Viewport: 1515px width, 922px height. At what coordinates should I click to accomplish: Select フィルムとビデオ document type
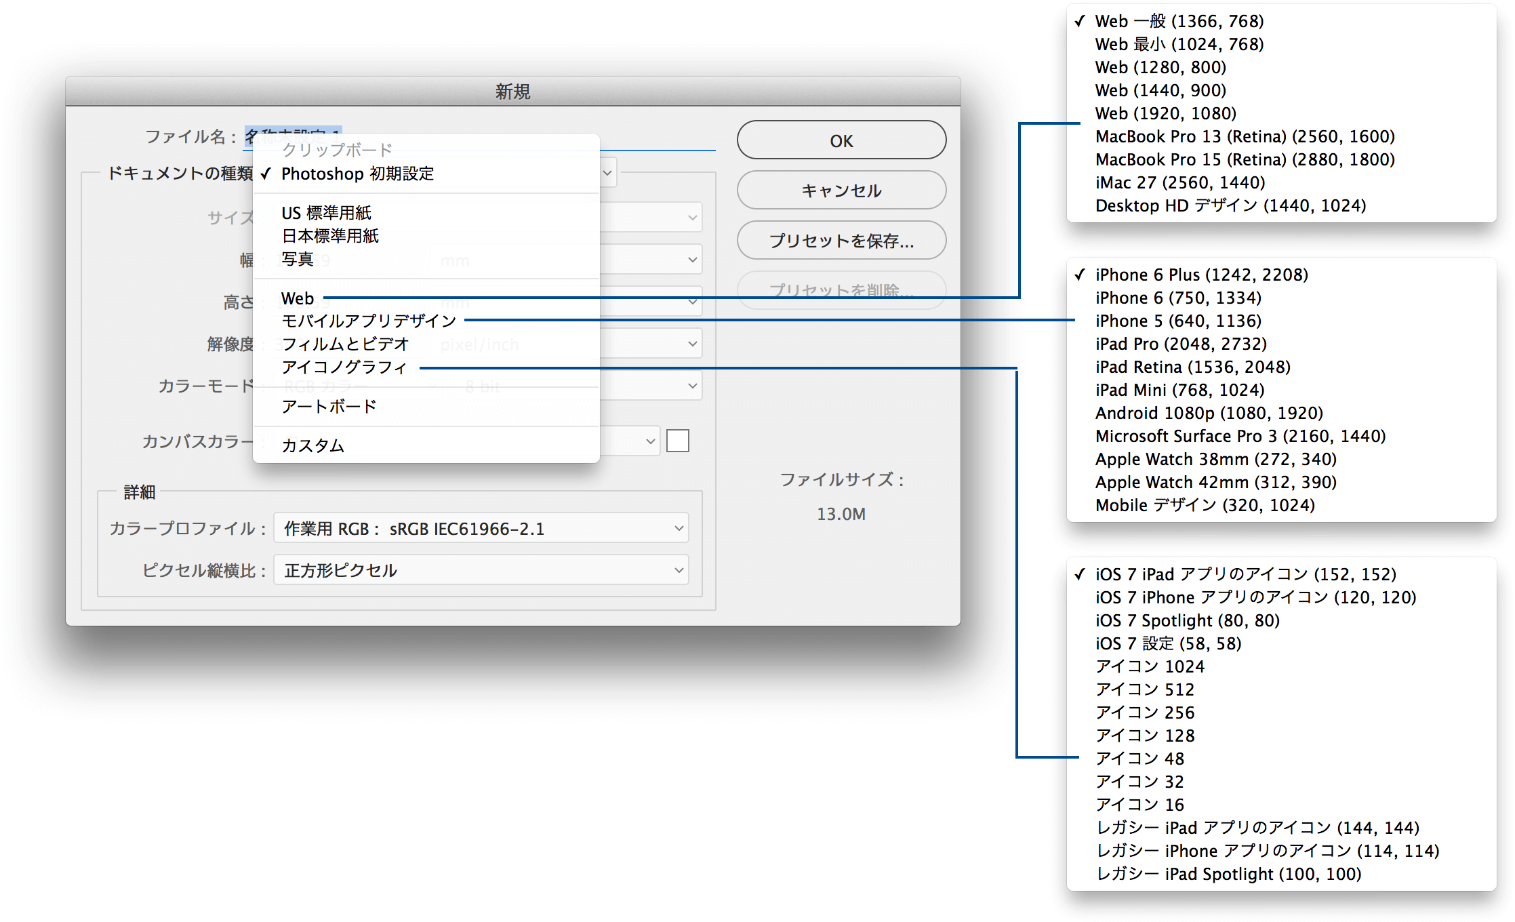(426, 344)
